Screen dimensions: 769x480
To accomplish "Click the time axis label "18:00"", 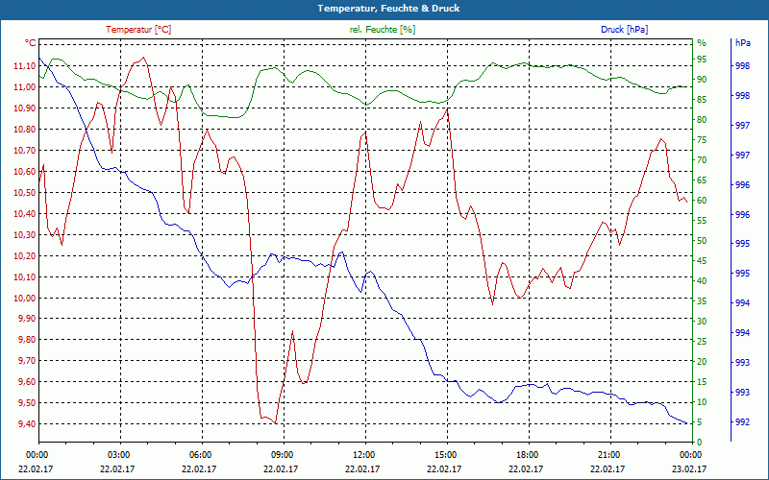I will click(x=526, y=454).
